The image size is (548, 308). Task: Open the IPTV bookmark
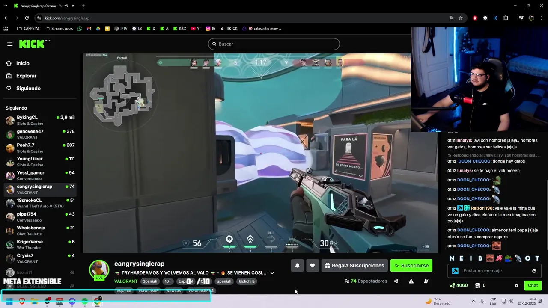(x=121, y=29)
